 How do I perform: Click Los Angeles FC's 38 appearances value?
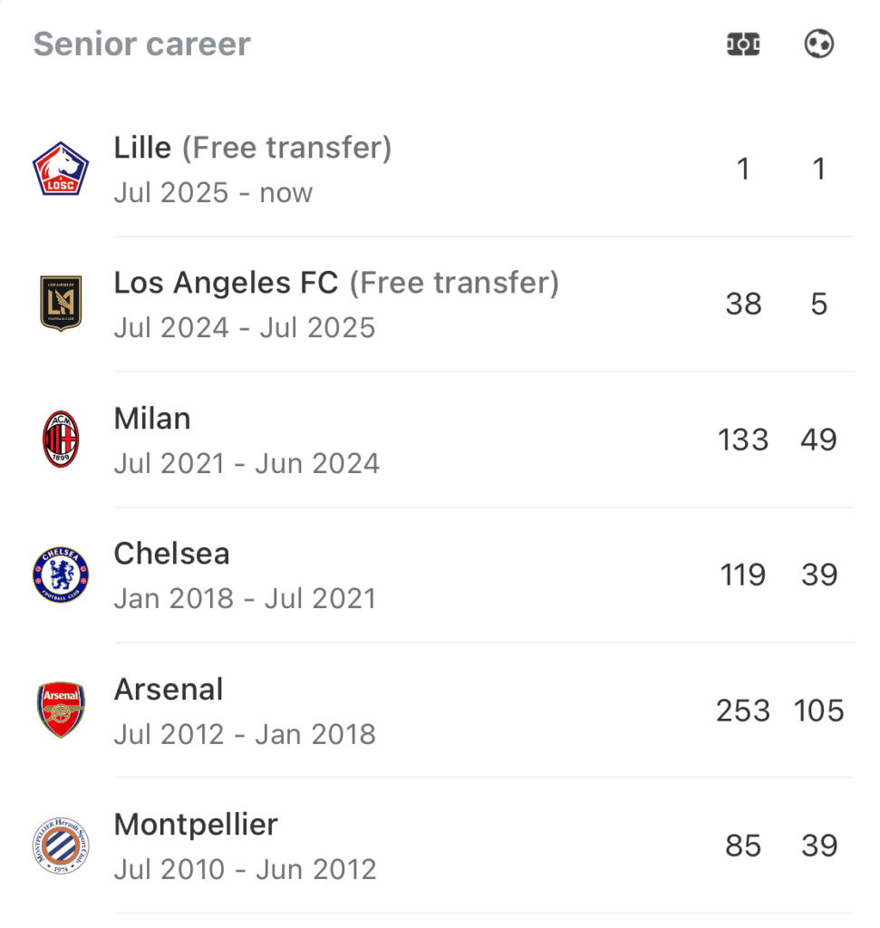[x=743, y=304]
